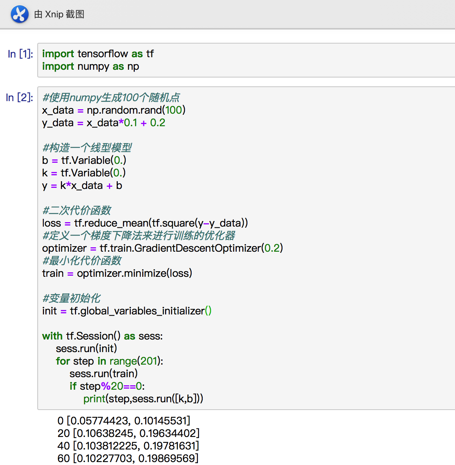
Task: Click the import numpy statement
Action: [x=90, y=67]
